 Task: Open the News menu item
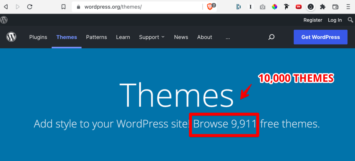point(181,37)
